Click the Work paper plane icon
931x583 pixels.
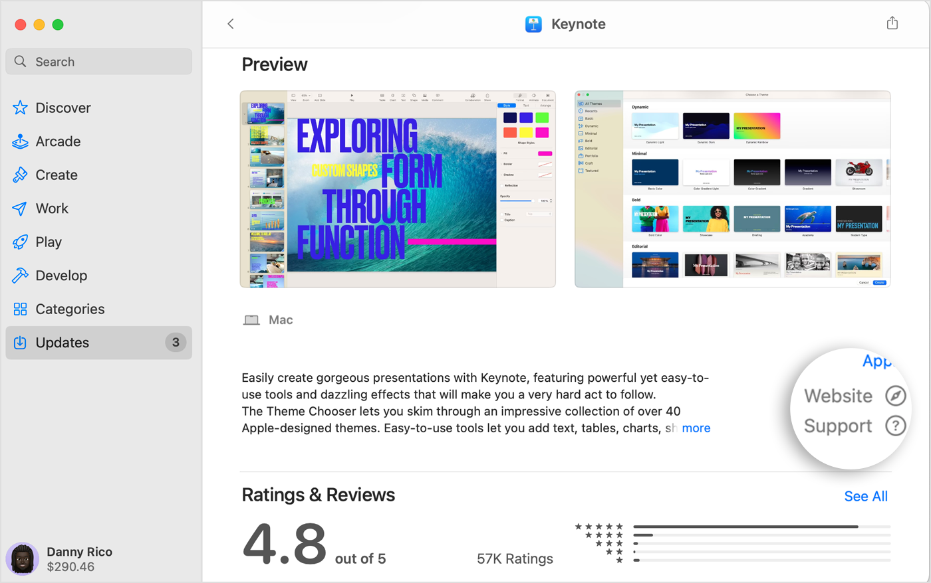(21, 208)
